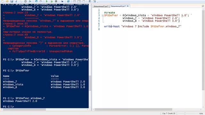Click Windows_Vista row in console output
The width and height of the screenshot is (205, 115).
44,84
